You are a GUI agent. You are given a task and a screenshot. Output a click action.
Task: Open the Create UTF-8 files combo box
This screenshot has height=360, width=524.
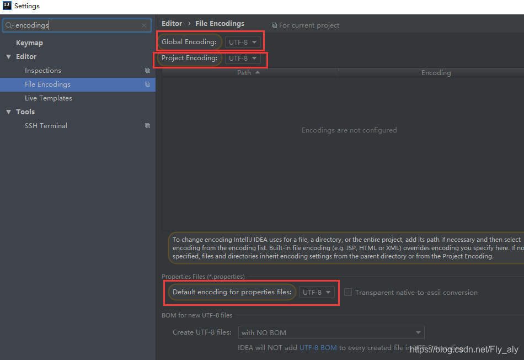pos(331,332)
